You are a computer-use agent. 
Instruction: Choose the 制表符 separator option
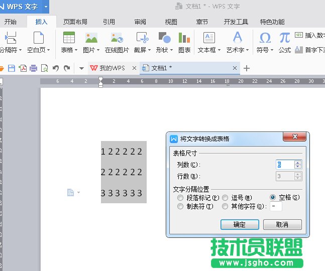click(180, 206)
